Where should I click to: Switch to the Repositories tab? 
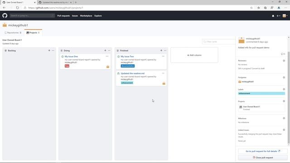pos(13,33)
